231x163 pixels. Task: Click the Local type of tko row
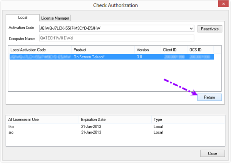pos(158,127)
